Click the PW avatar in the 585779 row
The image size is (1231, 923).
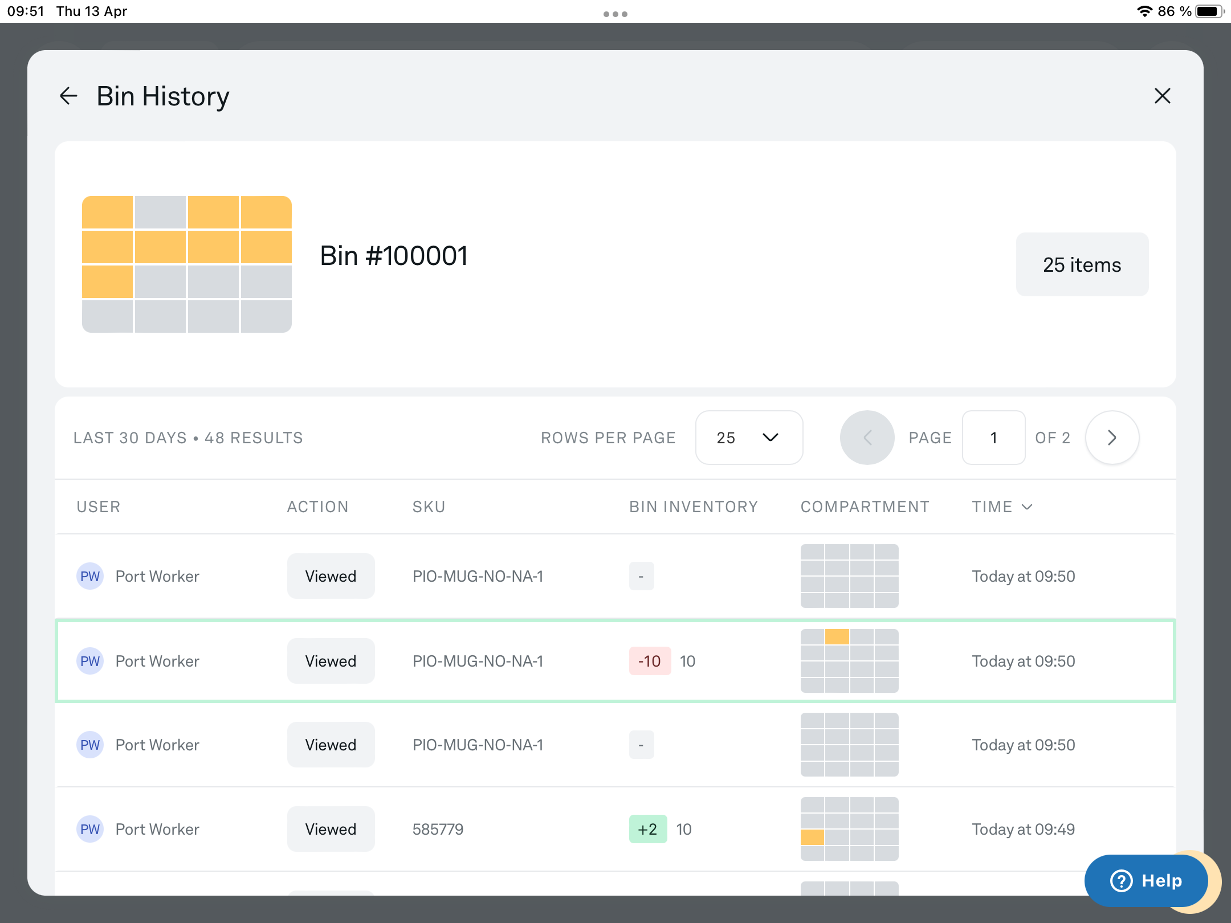[90, 829]
